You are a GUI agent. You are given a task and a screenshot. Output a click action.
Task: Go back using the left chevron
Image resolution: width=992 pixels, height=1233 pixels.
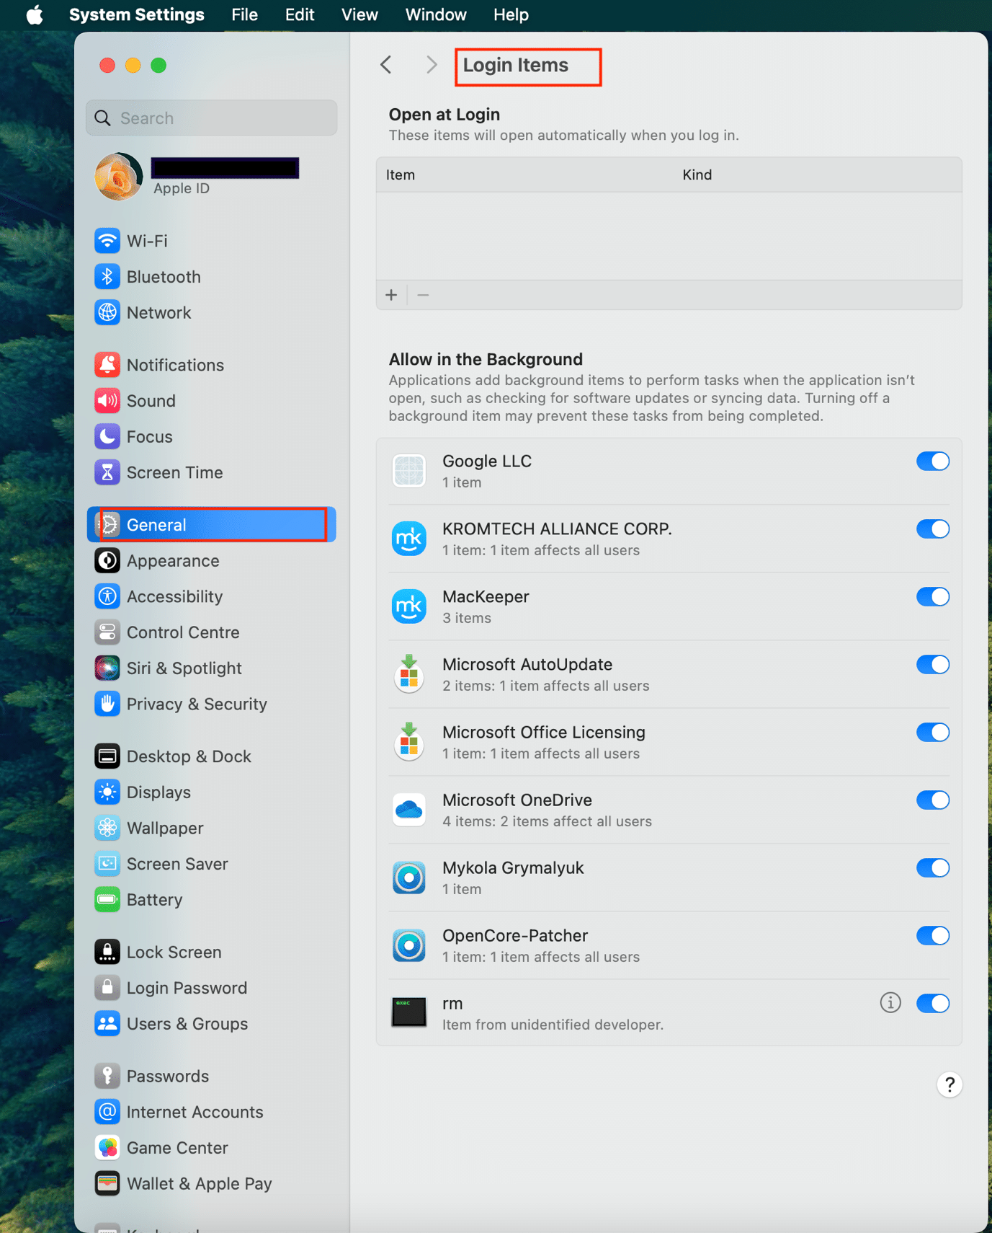point(387,65)
